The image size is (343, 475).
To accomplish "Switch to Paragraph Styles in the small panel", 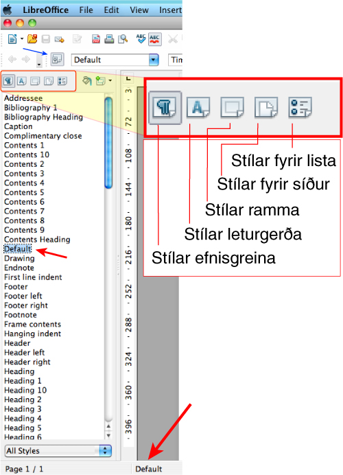I will 9,81.
